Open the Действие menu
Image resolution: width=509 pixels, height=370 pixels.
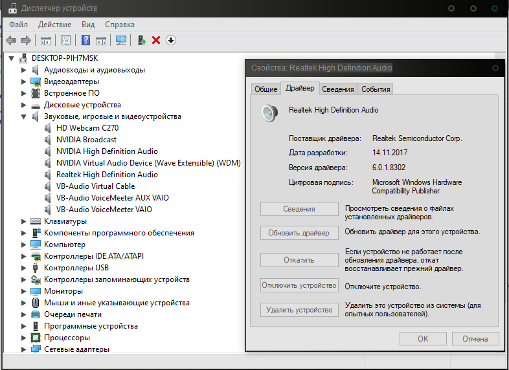[54, 25]
